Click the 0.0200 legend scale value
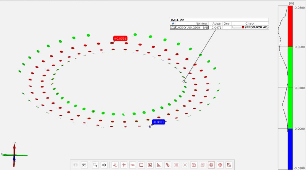The height and width of the screenshot is (170, 306). [x=300, y=47]
